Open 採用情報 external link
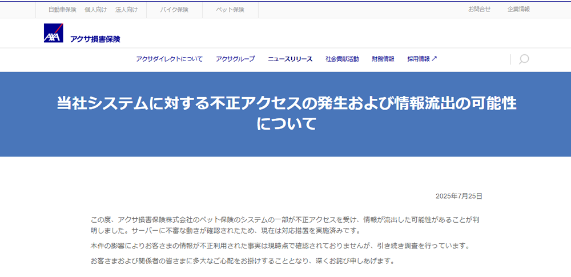The height and width of the screenshot is (277, 571). coord(422,59)
